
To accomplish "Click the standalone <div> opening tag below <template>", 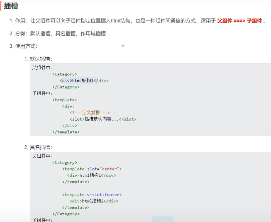I will (x=69, y=106).
